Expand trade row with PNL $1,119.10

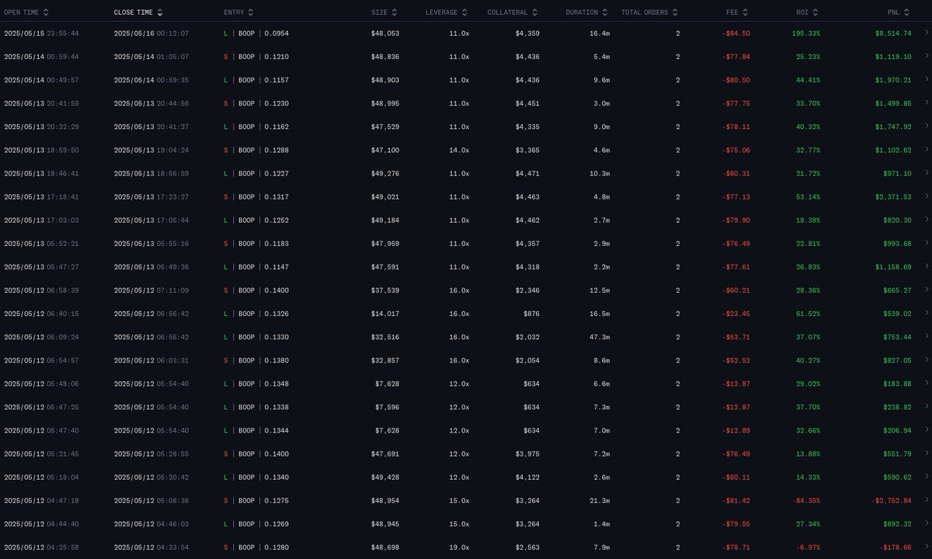click(925, 57)
